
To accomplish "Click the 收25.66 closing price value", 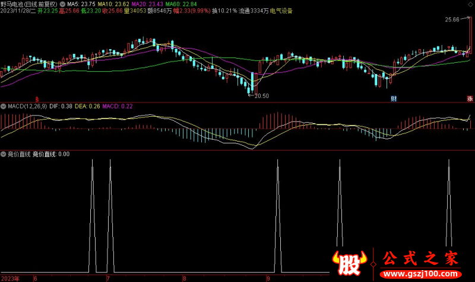I will pos(112,11).
